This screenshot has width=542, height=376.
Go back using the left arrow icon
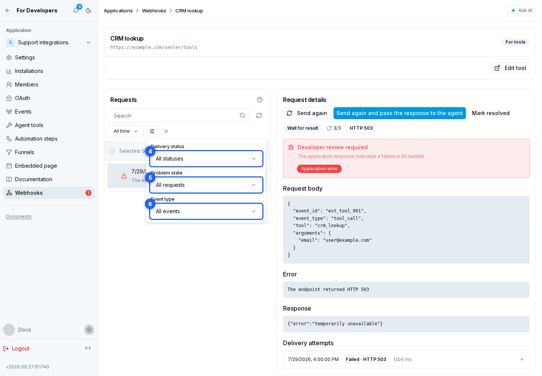[8, 11]
